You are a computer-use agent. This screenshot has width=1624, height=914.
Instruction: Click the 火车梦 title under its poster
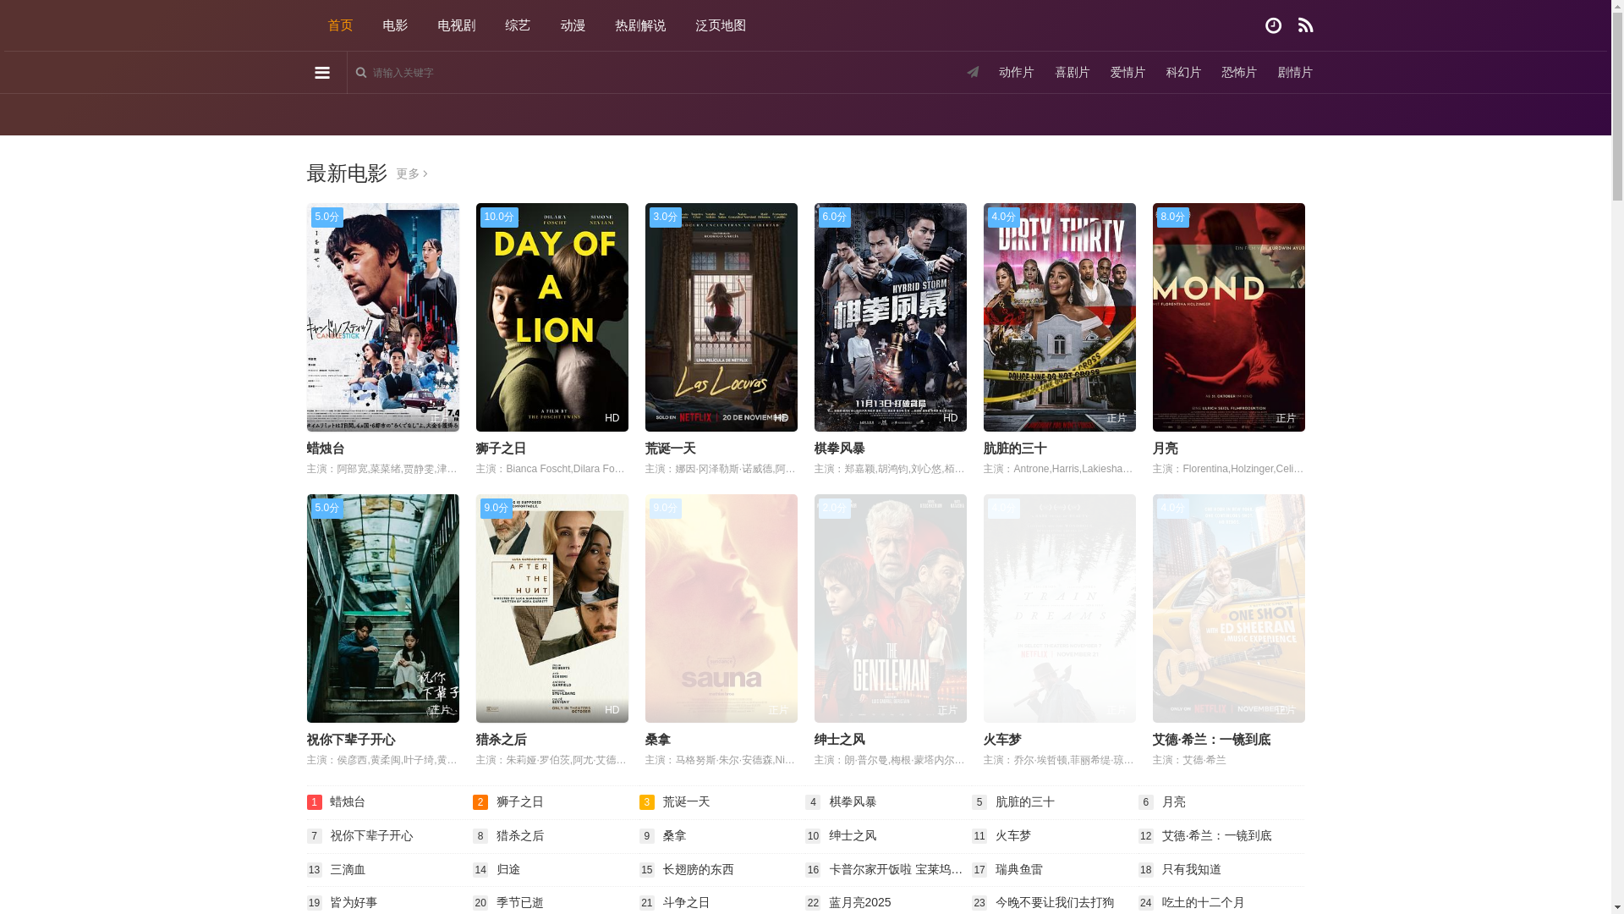pyautogui.click(x=1002, y=740)
